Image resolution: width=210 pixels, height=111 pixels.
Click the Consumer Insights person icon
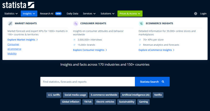(x=76, y=23)
